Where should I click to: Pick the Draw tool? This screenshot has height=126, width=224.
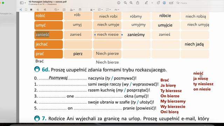click(x=45, y=9)
